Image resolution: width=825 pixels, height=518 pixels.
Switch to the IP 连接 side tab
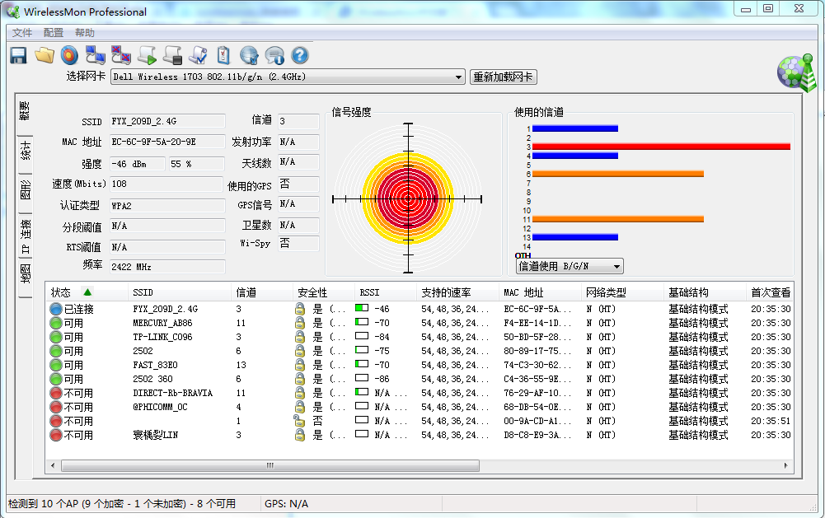(25, 236)
